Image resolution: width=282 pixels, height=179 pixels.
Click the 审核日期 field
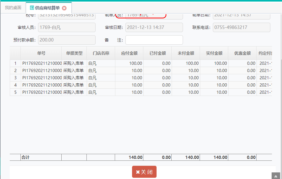pyautogui.click(x=154, y=27)
